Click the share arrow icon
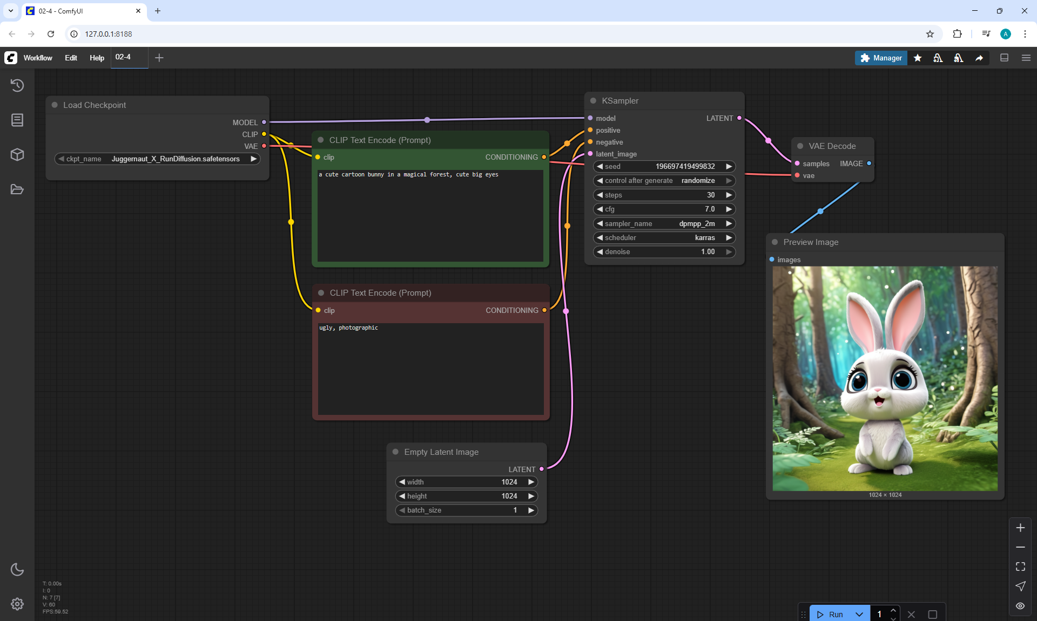1037x621 pixels. point(979,58)
